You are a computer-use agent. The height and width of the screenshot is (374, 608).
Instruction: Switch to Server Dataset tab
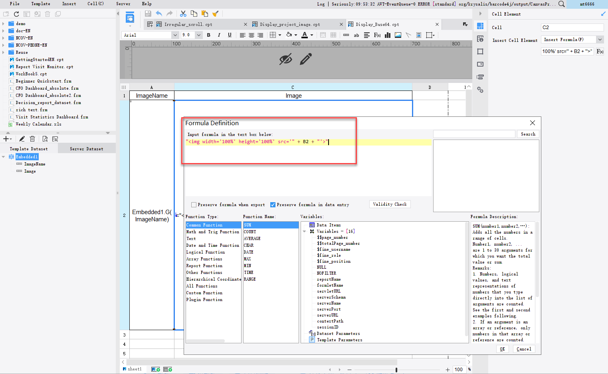click(x=87, y=149)
